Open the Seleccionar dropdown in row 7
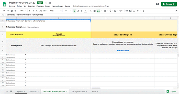Viewport: 179px width, 94px height. [26, 55]
